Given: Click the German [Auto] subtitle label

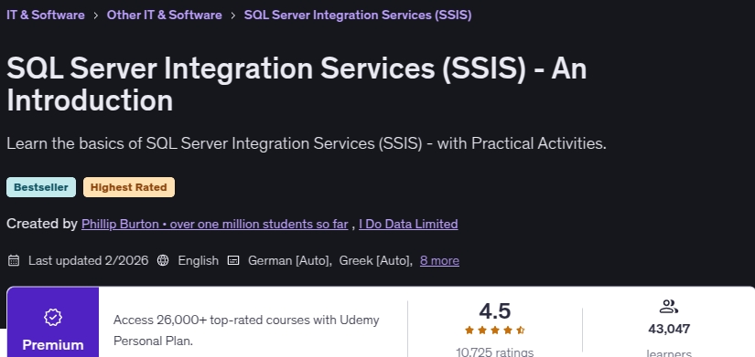Looking at the screenshot, I should pyautogui.click(x=290, y=260).
